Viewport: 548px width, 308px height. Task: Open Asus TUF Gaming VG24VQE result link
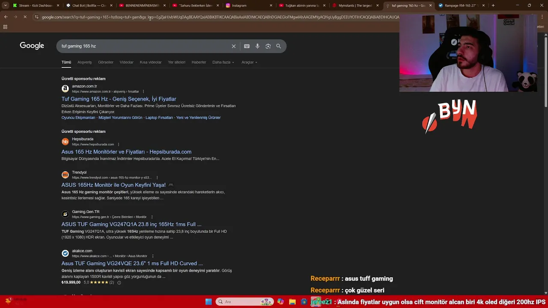[x=132, y=264]
